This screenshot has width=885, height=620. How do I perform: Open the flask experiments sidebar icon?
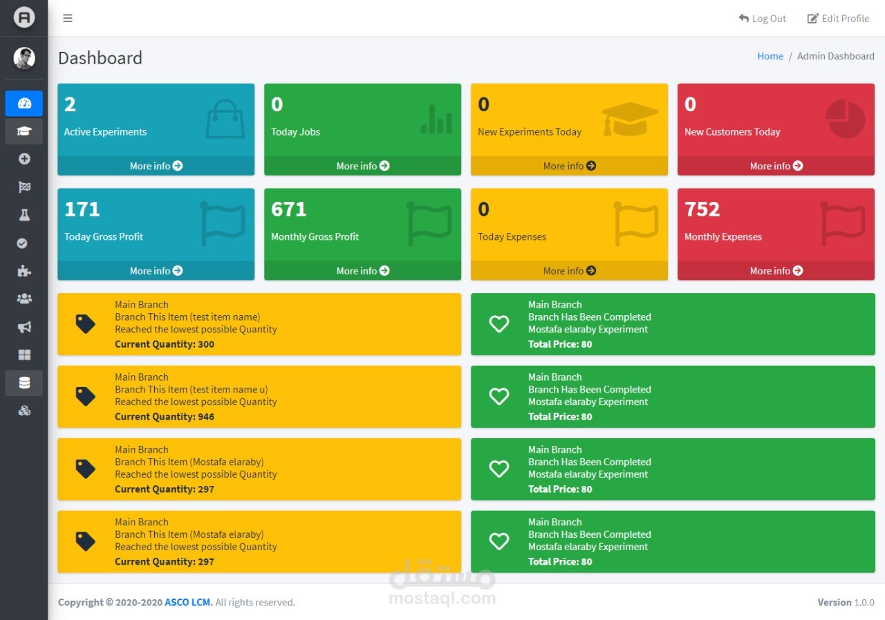point(24,215)
